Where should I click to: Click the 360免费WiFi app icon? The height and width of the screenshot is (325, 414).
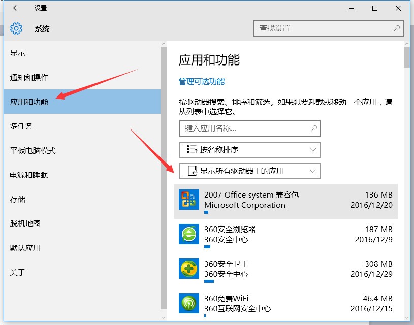pos(189,303)
